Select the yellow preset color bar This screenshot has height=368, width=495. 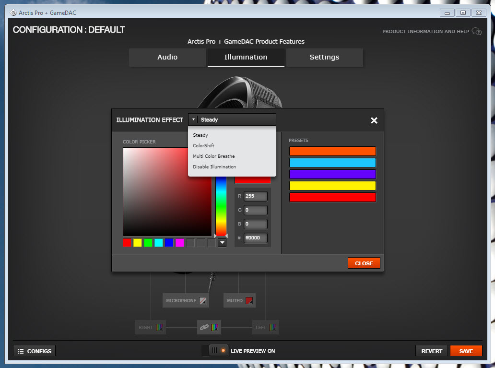coord(332,185)
